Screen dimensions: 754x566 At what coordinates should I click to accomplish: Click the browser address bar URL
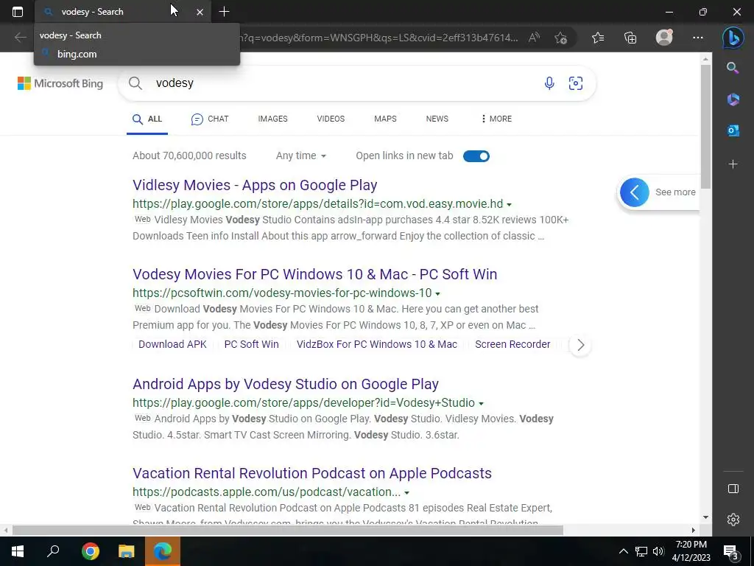click(379, 38)
